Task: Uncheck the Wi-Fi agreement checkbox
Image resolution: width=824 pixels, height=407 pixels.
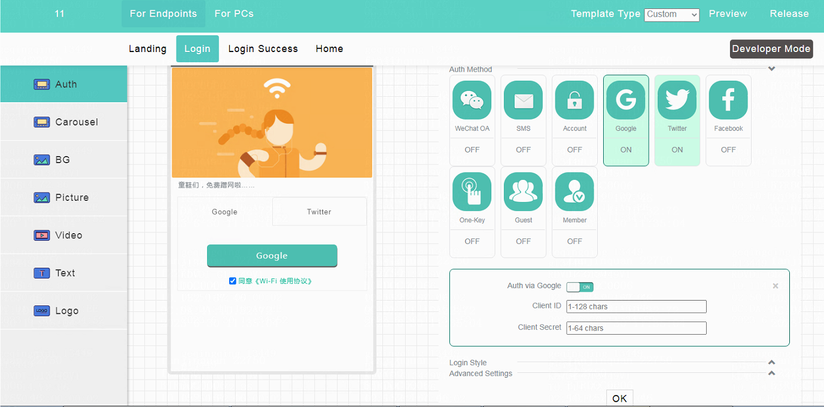Action: pyautogui.click(x=233, y=281)
